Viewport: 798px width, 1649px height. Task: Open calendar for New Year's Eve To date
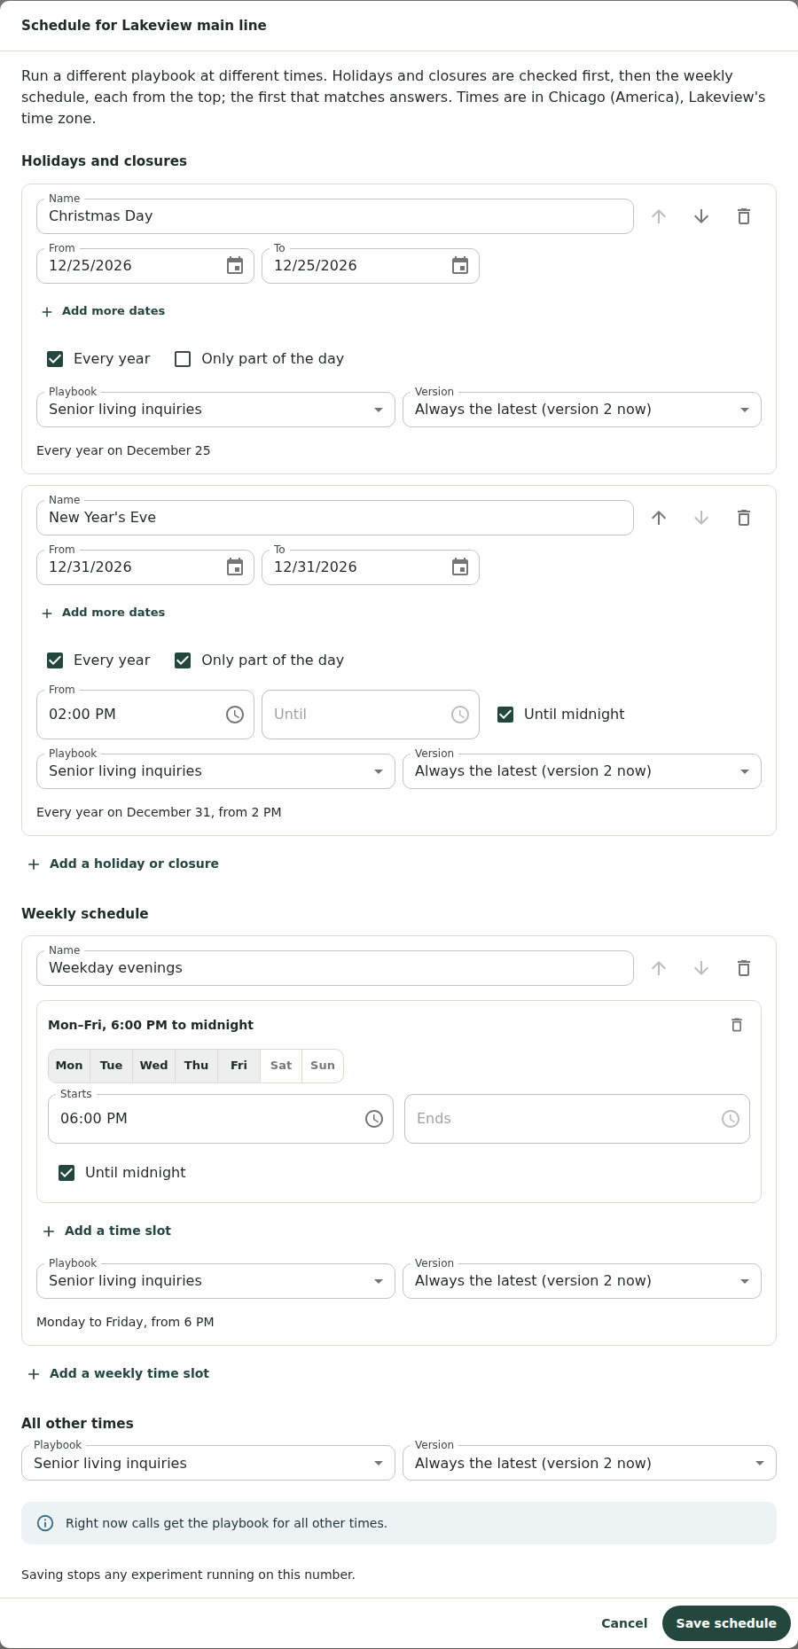coord(460,567)
